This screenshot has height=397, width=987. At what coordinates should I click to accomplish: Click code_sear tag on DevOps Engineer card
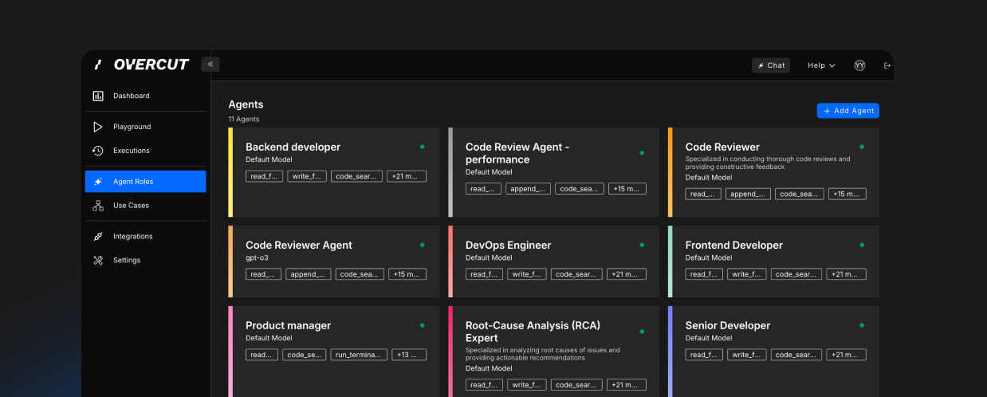pos(576,274)
